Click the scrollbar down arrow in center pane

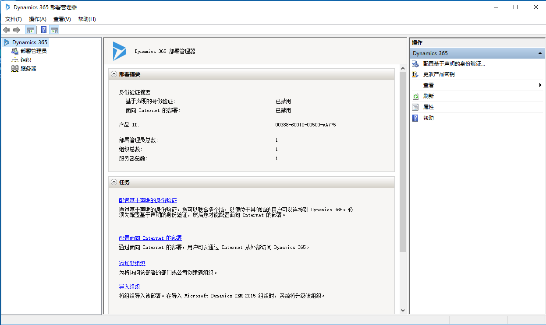click(403, 310)
